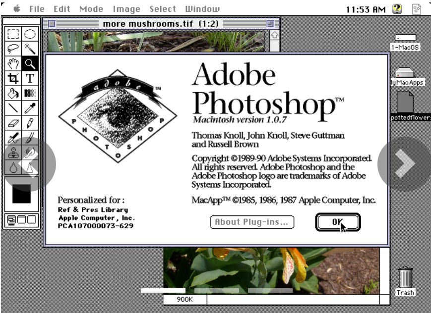The width and height of the screenshot is (431, 313).
Task: Select the Zoom magnifier tool
Action: (30, 64)
